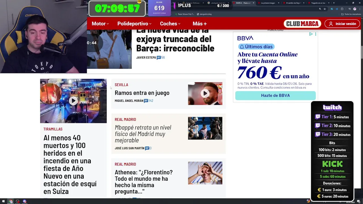Viewport: 363px width, 204px height.
Task: Open the 'exjoya truncada del Barça' headline
Action: [x=175, y=40]
